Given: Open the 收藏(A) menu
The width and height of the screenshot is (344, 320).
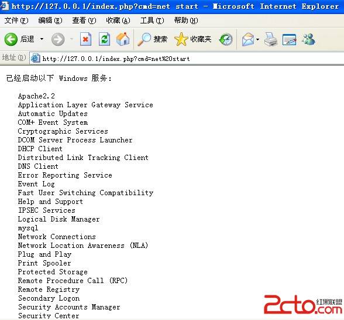Looking at the screenshot, I should (x=118, y=21).
